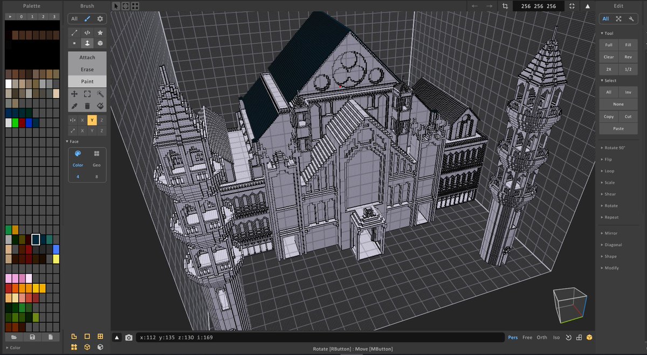Click the Paint mode button
This screenshot has width=647, height=355.
click(x=87, y=81)
